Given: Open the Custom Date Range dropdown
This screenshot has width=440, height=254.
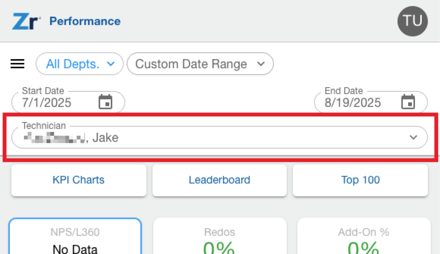Looking at the screenshot, I should click(200, 64).
